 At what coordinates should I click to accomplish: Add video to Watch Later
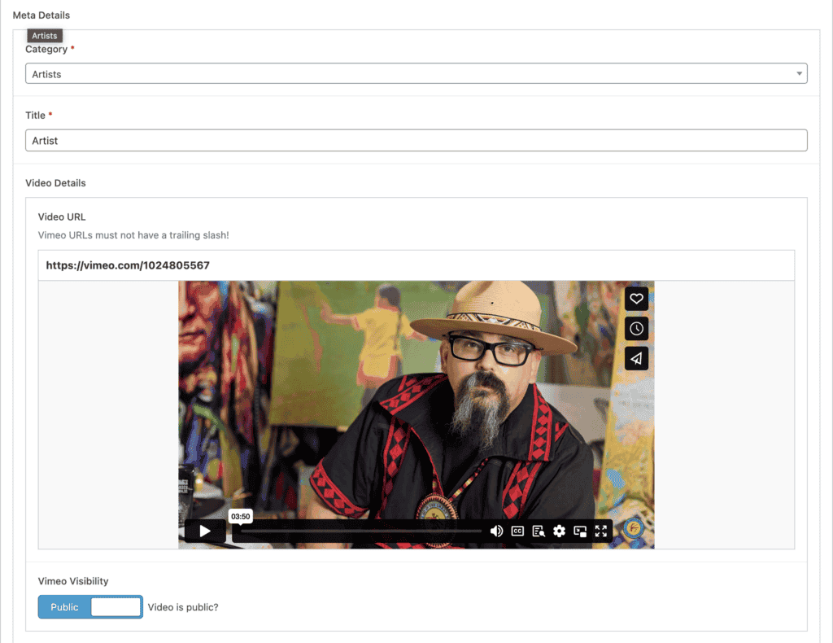[636, 329]
